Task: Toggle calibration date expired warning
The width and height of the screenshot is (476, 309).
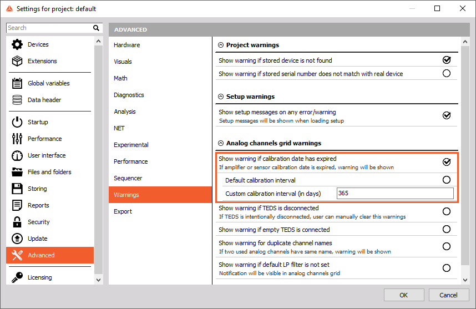Action: (446, 162)
